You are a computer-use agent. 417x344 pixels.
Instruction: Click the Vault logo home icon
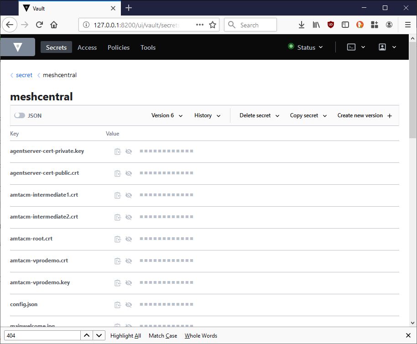coord(18,47)
